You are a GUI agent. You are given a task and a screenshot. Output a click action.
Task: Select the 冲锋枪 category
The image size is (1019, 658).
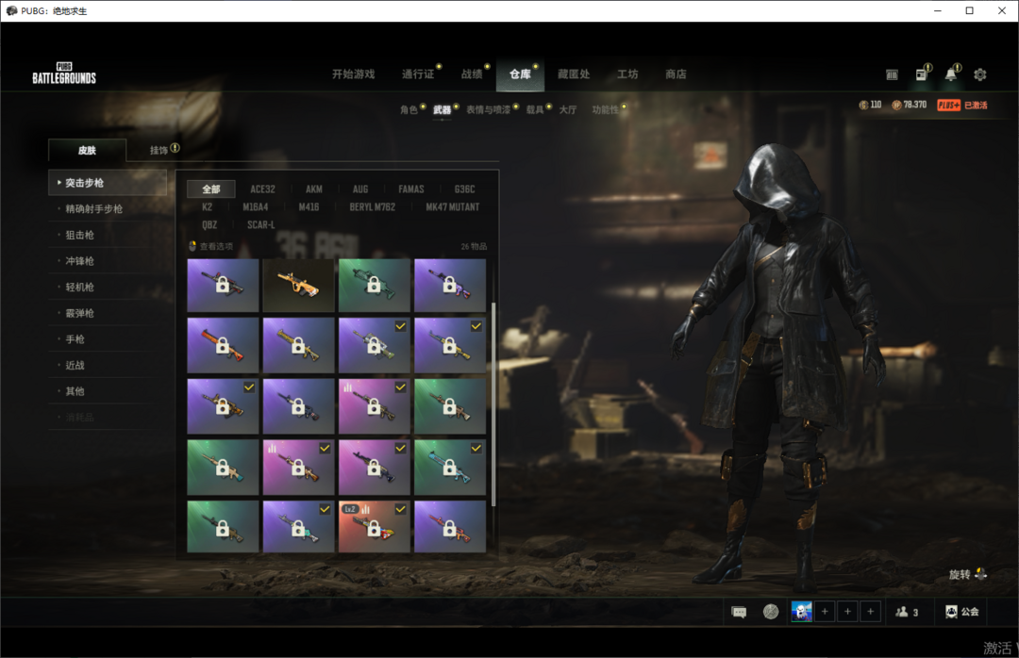point(108,260)
